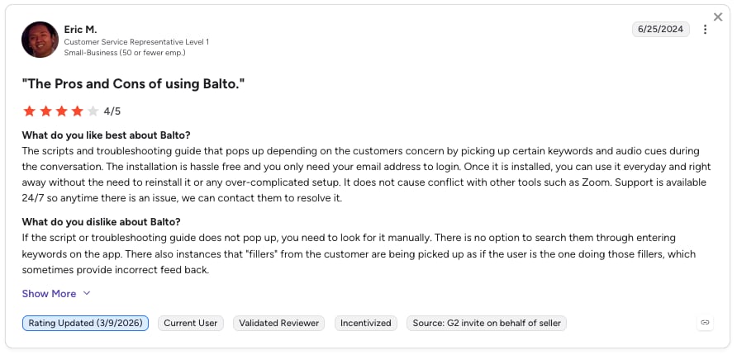The image size is (737, 355).
Task: Click the Incentivized badge
Action: coord(366,323)
